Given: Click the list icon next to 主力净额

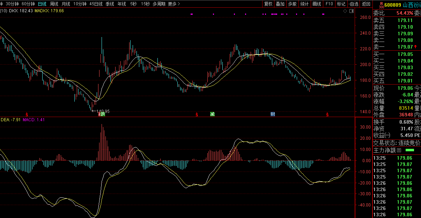Looking at the screenshot, I should point(399,151).
